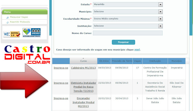Open the Caldeireiro M1/2013 course link
193x111 pixels.
[83, 68]
